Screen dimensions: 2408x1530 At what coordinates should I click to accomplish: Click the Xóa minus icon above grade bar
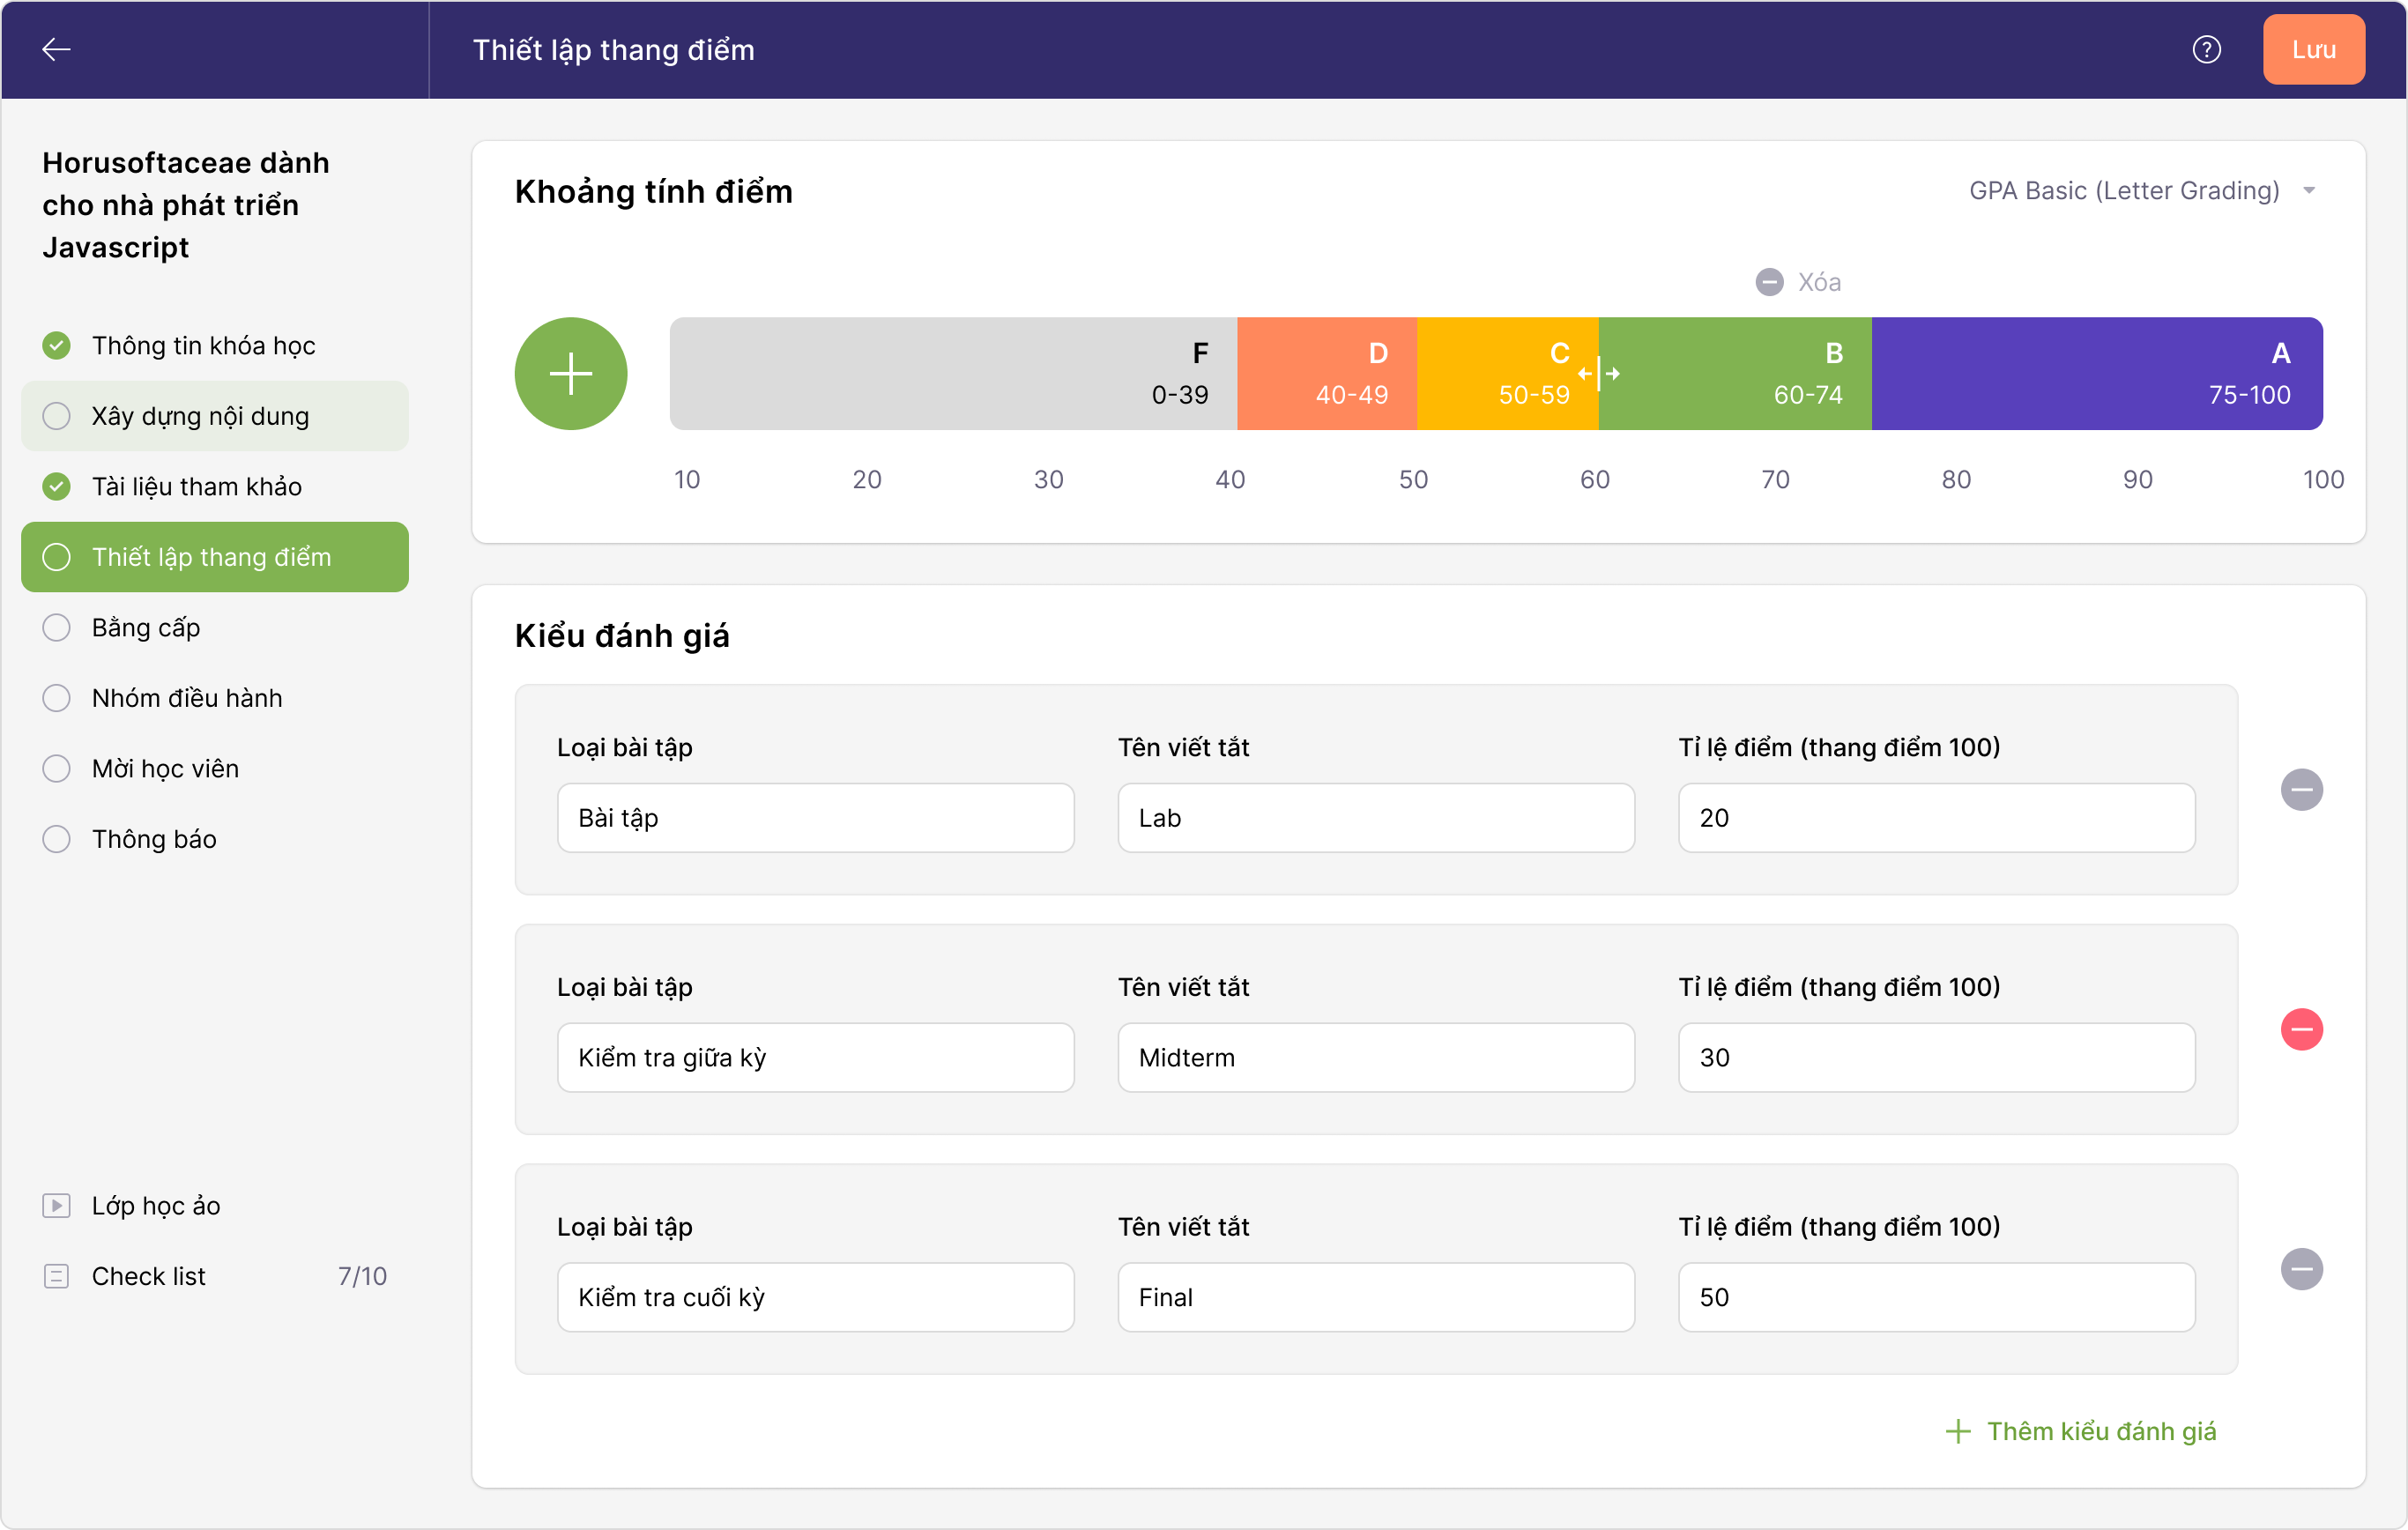[1769, 282]
